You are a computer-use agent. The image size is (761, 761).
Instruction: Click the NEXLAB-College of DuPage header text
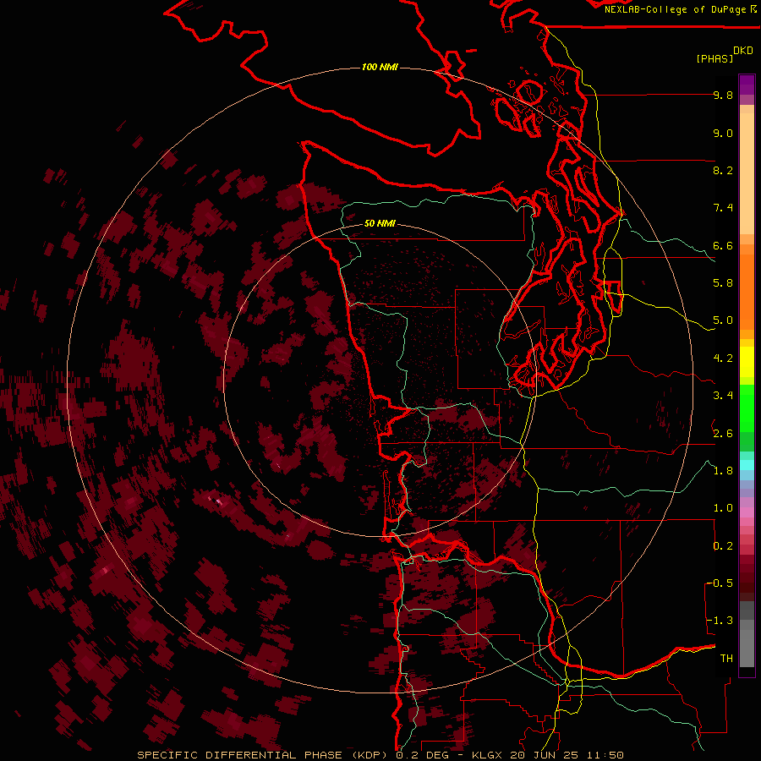pos(675,9)
